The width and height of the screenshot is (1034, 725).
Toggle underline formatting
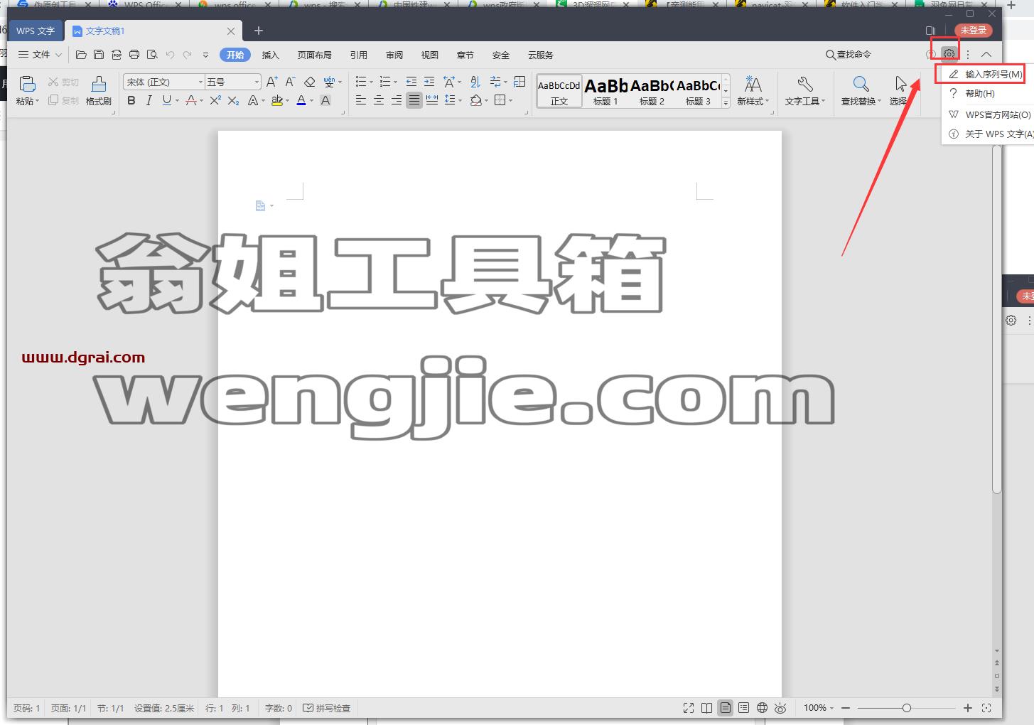[x=166, y=100]
